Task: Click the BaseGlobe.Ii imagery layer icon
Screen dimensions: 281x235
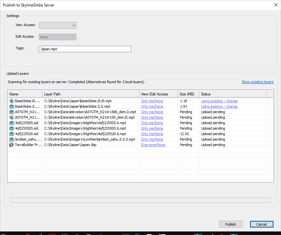Action: click(12, 106)
